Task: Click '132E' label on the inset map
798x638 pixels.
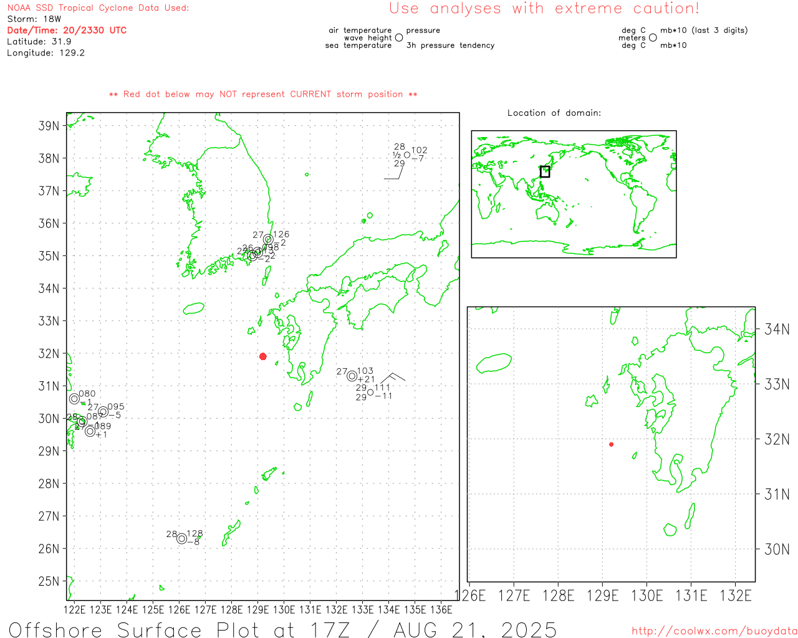Action: [x=736, y=596]
